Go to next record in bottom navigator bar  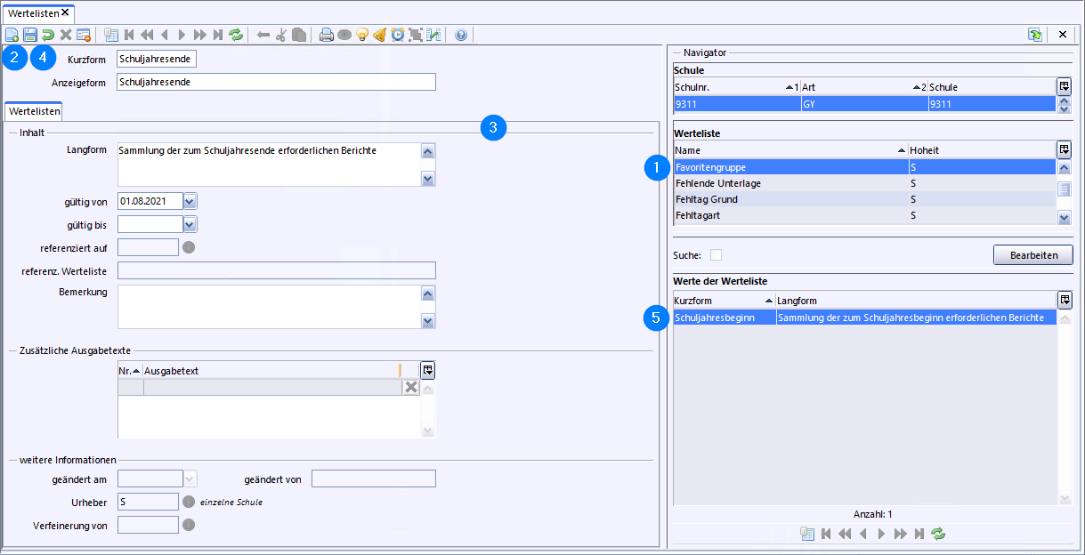point(882,534)
